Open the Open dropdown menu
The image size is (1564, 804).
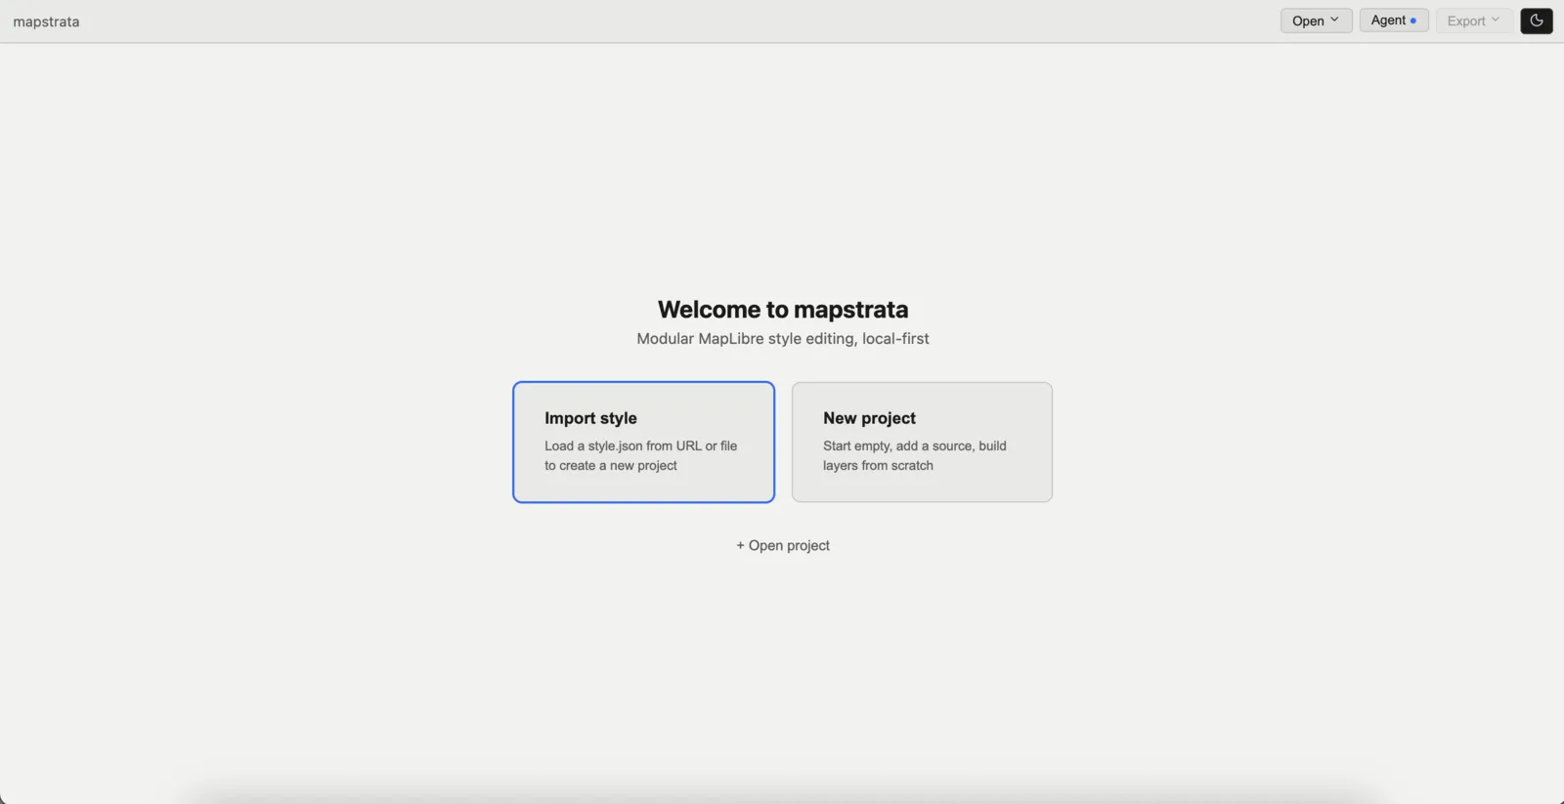(x=1316, y=21)
